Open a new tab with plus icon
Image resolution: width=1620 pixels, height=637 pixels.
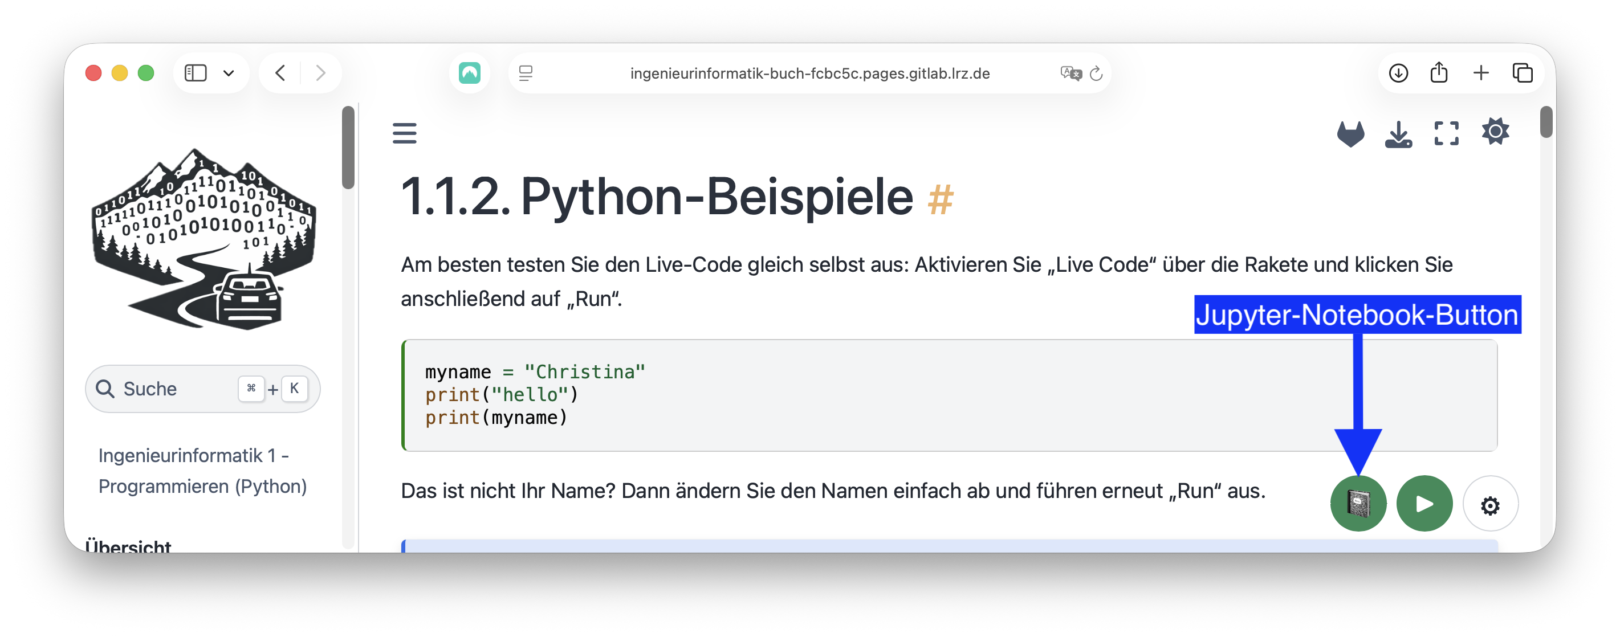[x=1480, y=73]
